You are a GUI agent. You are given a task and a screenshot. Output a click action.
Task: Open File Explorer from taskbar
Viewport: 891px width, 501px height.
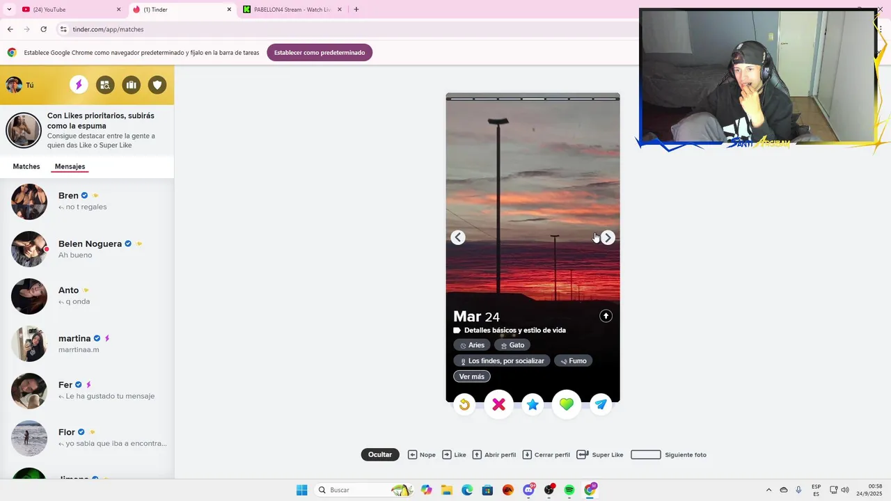tap(447, 490)
